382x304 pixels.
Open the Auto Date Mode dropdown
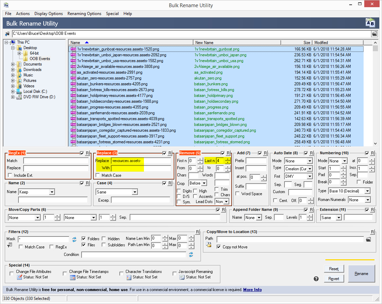point(299,161)
